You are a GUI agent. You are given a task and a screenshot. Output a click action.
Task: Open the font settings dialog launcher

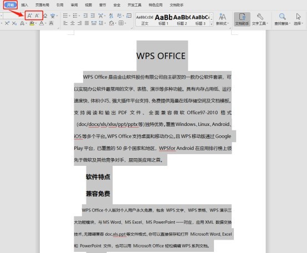tap(58, 28)
